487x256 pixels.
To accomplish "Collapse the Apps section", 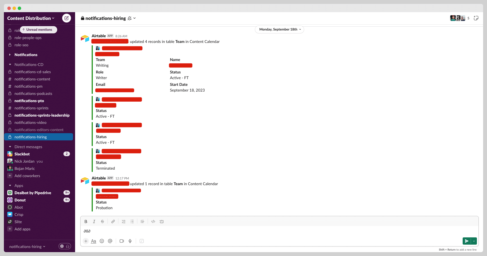I will [10, 186].
